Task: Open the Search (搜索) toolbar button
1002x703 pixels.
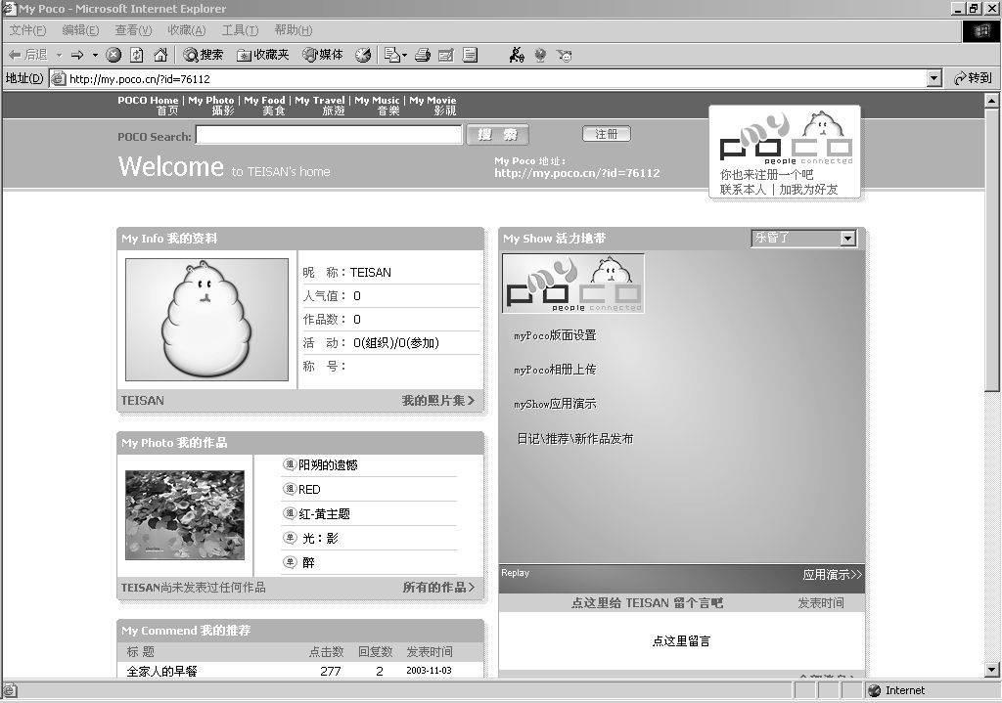Action: (204, 56)
